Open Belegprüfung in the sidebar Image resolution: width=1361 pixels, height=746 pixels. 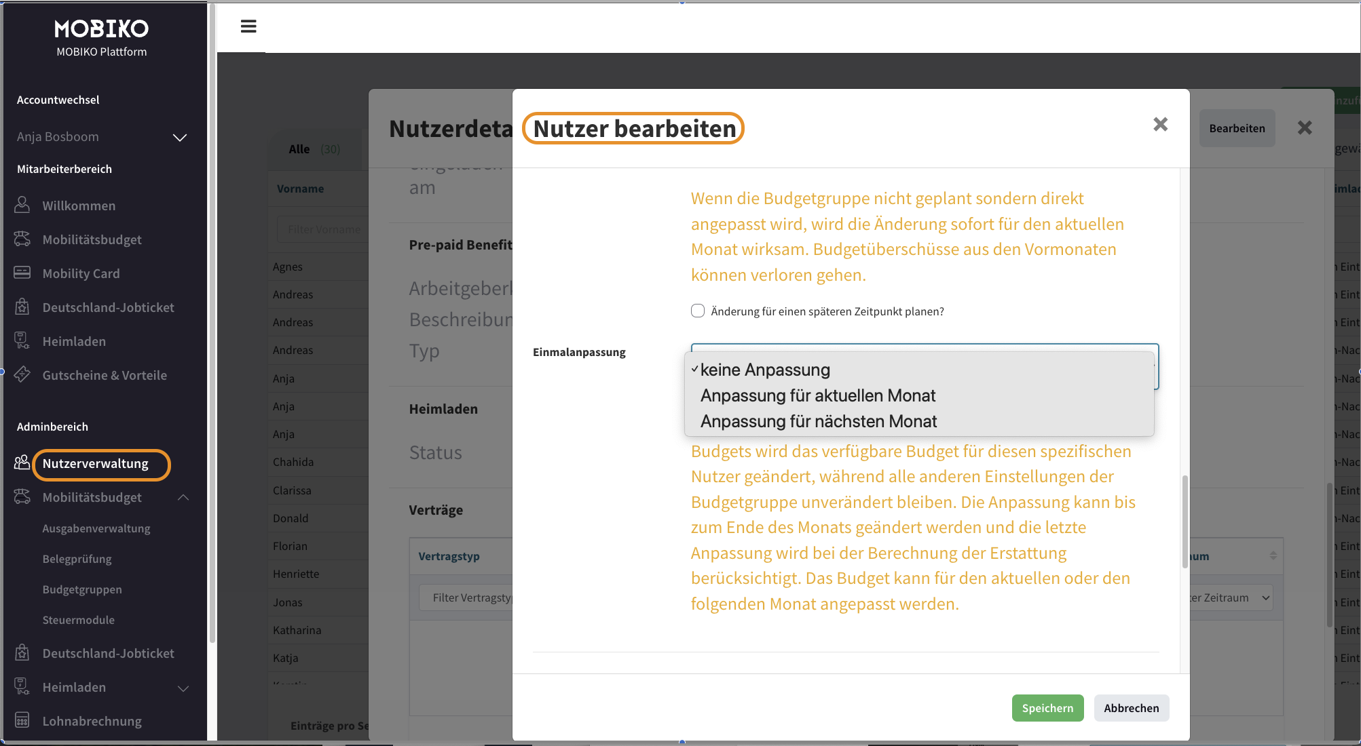tap(77, 559)
